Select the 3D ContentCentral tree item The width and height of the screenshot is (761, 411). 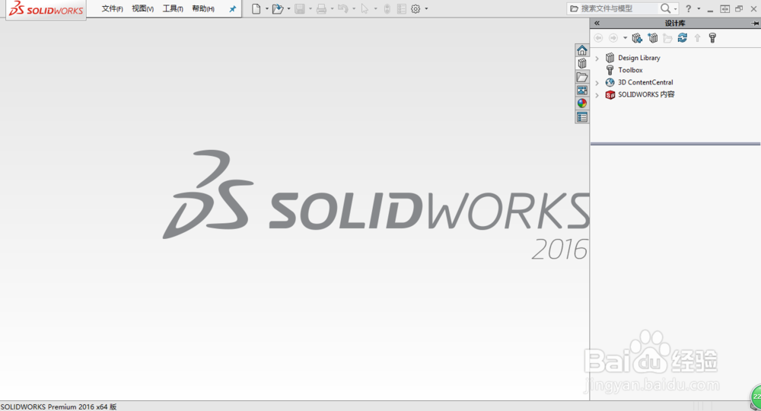[x=645, y=82]
